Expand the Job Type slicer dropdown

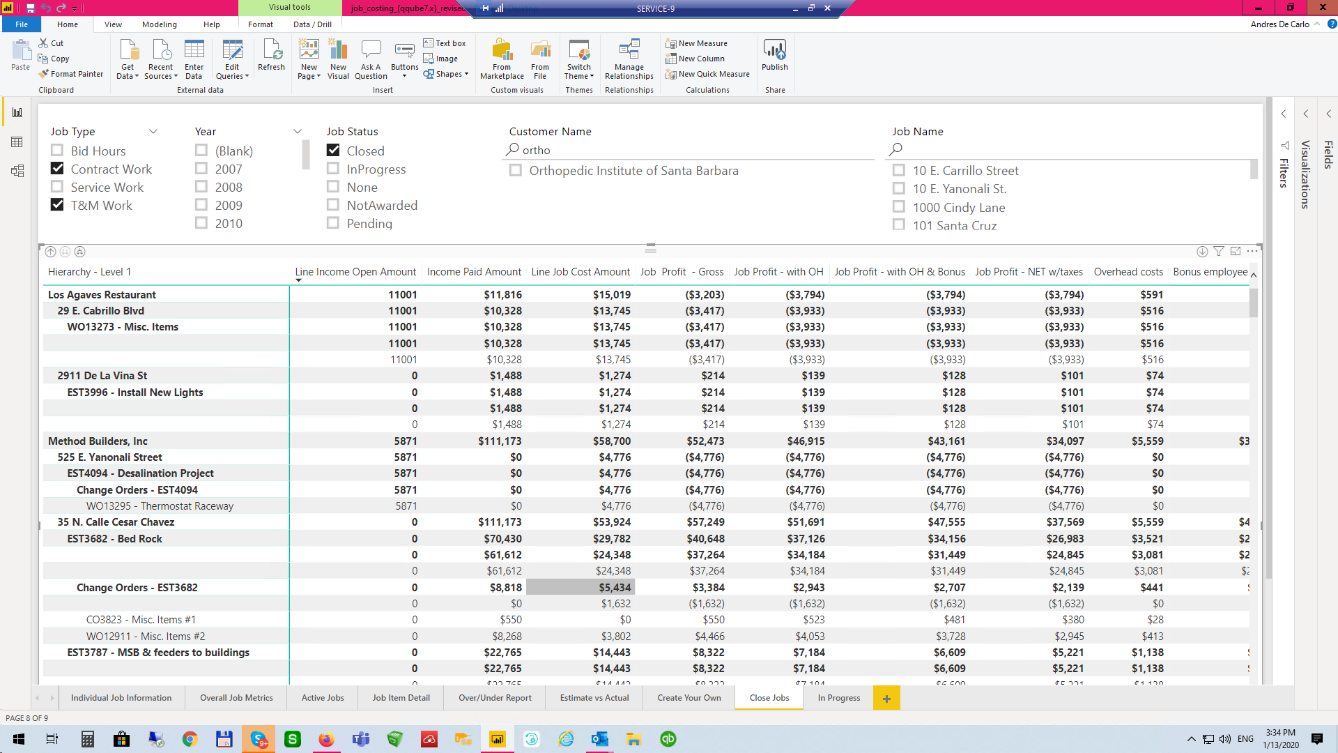click(x=153, y=131)
